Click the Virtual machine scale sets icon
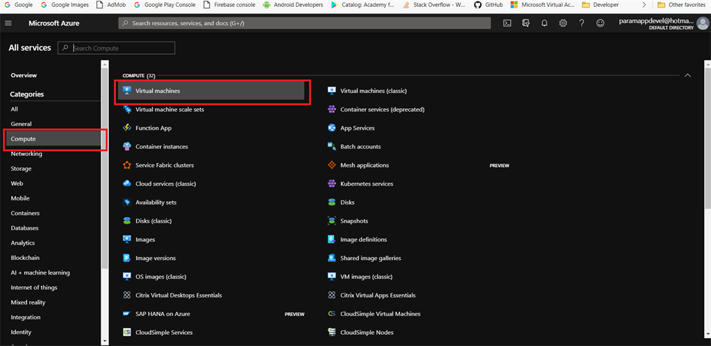Image resolution: width=711 pixels, height=346 pixels. tap(127, 109)
